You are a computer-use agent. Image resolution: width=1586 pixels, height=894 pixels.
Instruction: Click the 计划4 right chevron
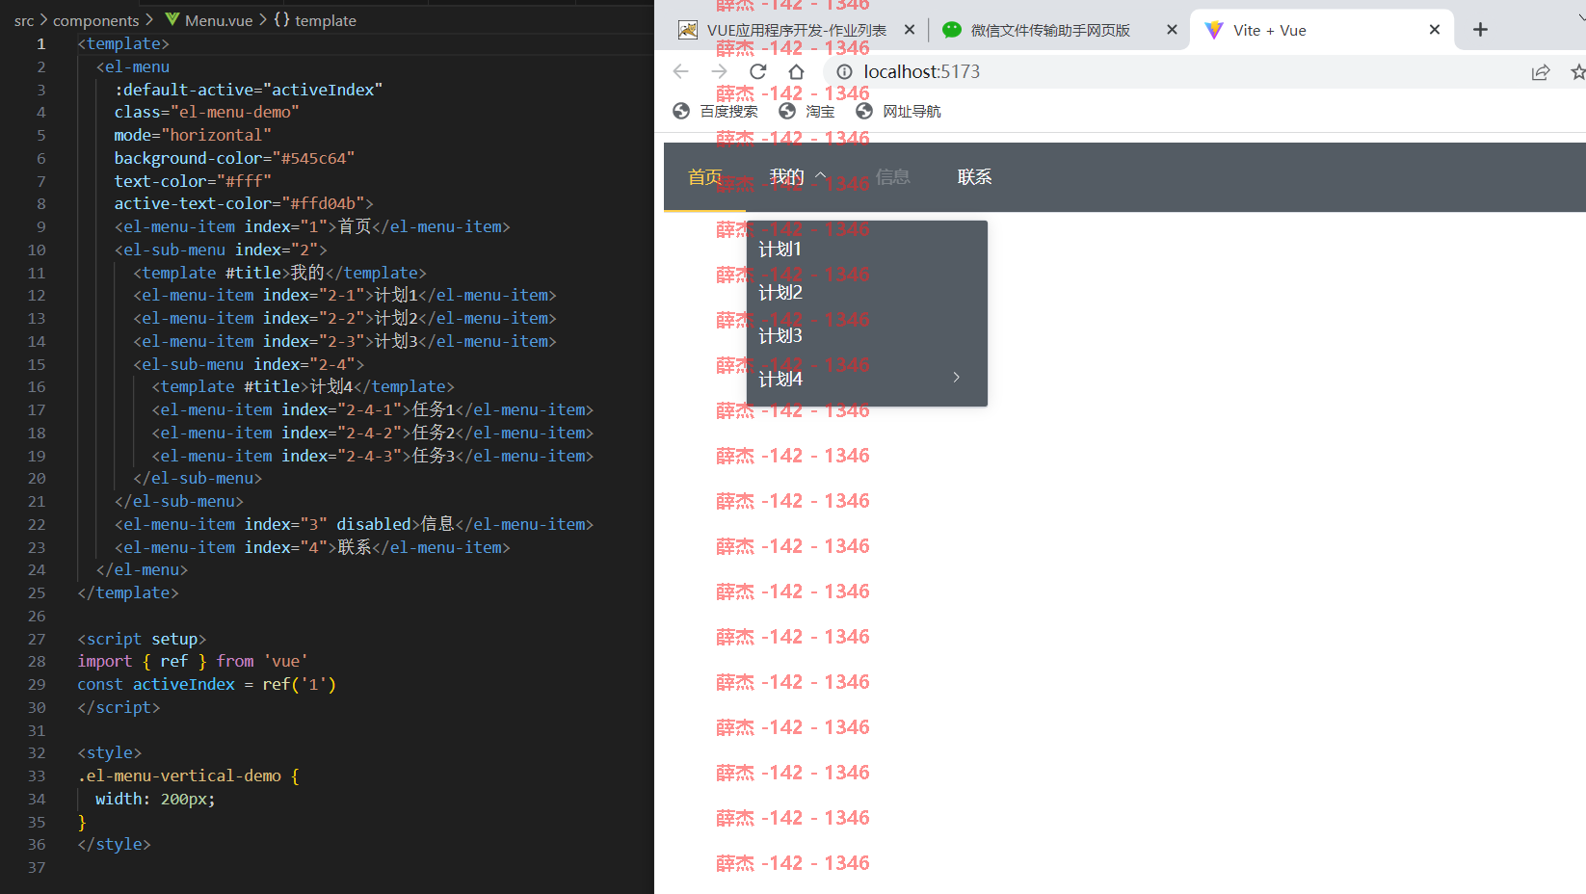[x=956, y=378]
